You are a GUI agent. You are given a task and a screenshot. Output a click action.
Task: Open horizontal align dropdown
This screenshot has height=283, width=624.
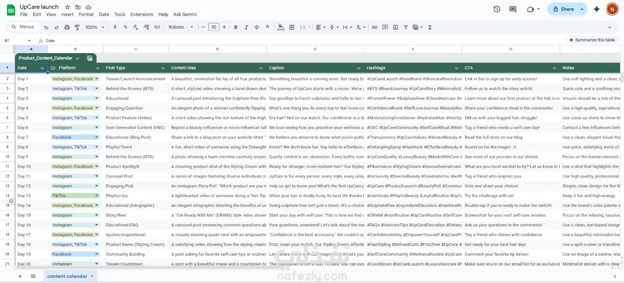(319, 27)
